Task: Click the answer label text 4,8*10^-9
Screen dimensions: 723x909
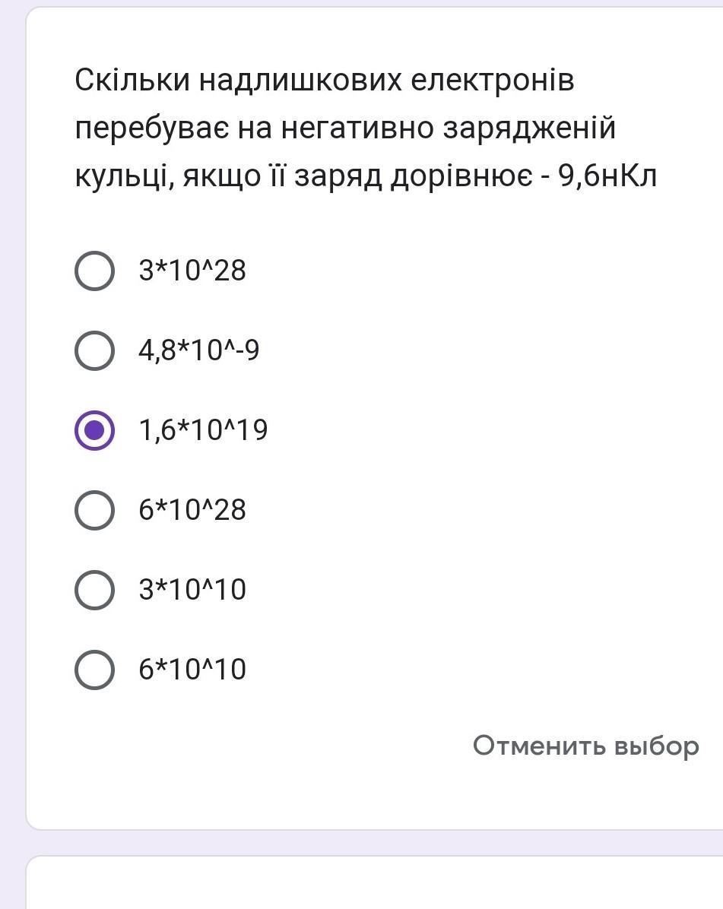Action: coord(199,350)
